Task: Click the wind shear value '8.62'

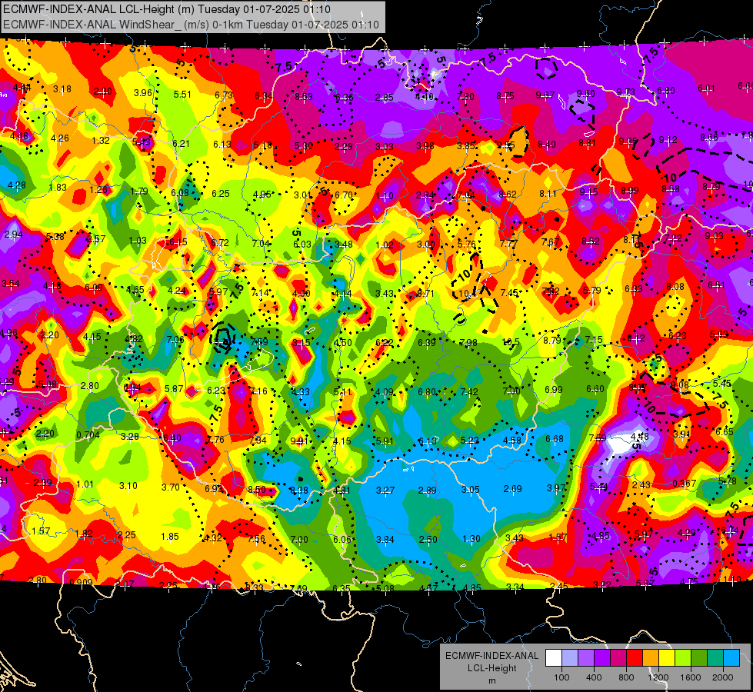Action: pos(508,194)
